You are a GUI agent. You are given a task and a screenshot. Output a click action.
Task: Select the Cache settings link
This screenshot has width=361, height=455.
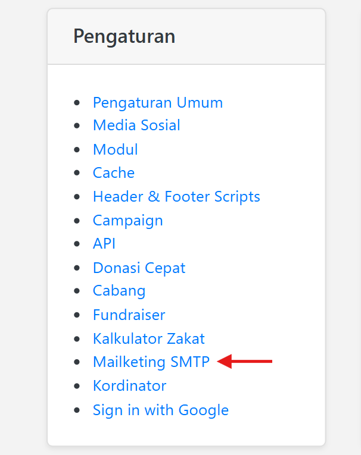tap(113, 173)
